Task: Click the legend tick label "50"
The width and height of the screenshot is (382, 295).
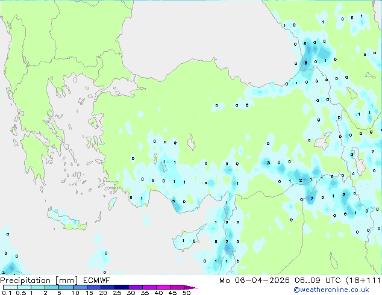Action: tap(187, 293)
